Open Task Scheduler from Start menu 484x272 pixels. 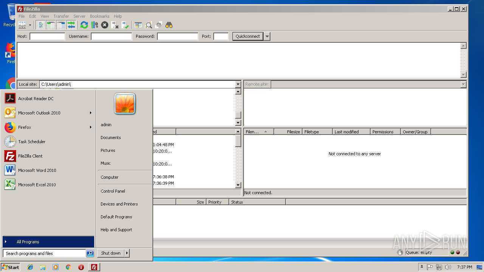48,142
